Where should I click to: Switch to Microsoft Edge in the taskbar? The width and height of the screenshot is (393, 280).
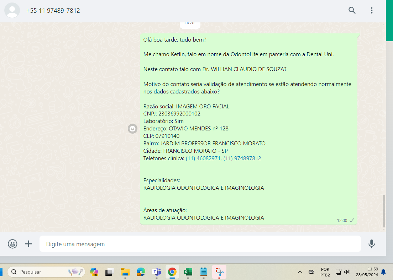tap(141, 272)
